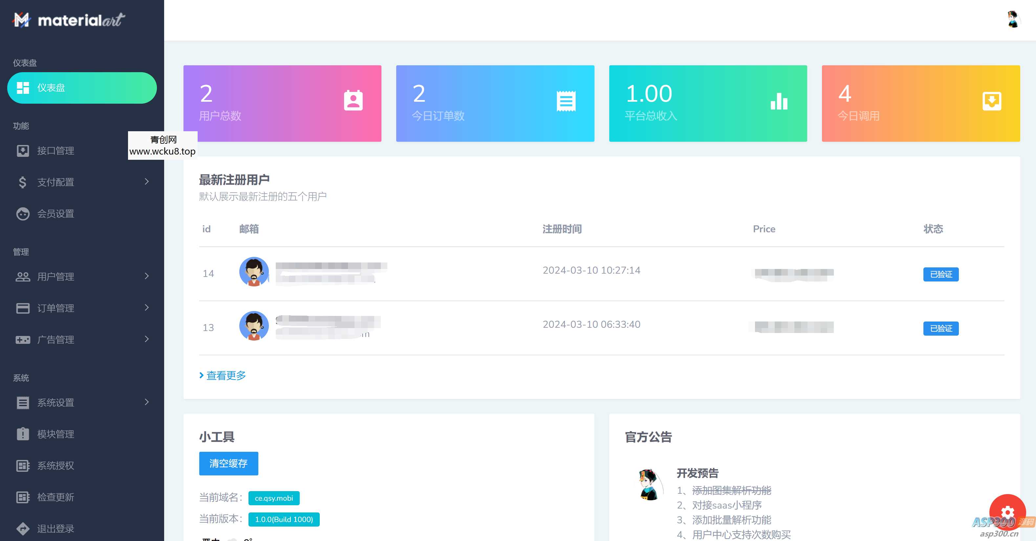Open 系统授权 via its sidebar icon
Image resolution: width=1036 pixels, height=541 pixels.
[x=23, y=466]
